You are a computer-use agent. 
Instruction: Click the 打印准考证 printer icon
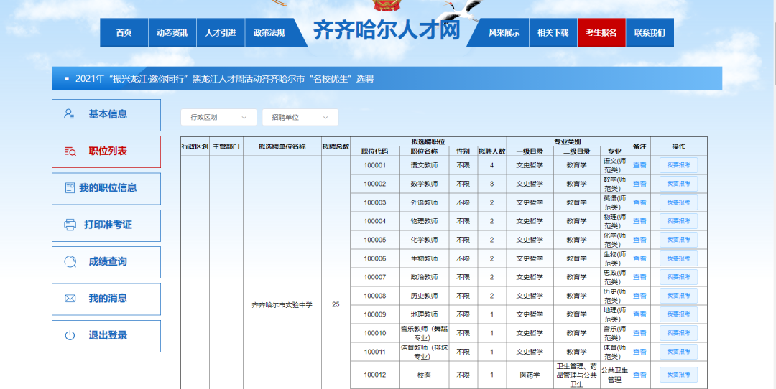(x=70, y=225)
